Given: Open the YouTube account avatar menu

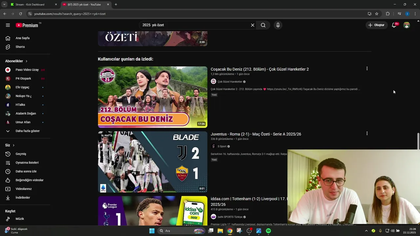Looking at the screenshot, I should pyautogui.click(x=407, y=25).
